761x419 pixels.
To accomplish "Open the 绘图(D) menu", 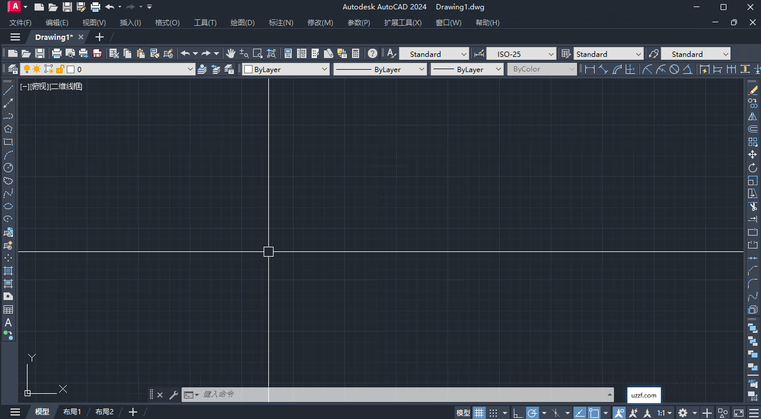I will (x=243, y=22).
